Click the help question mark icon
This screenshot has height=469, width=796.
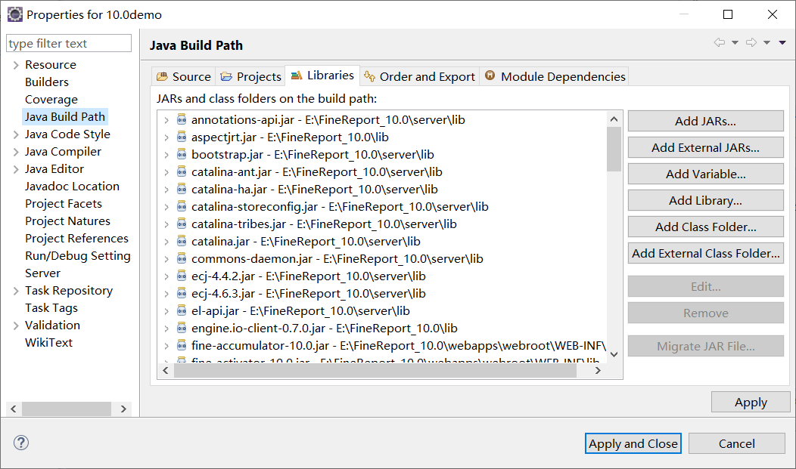(21, 443)
